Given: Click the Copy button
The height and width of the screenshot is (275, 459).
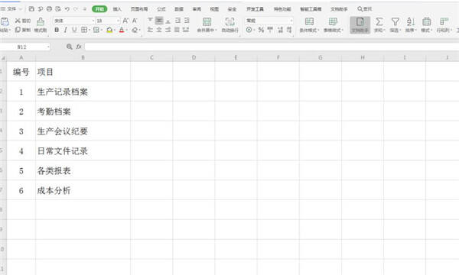Looking at the screenshot, I should tap(22, 30).
